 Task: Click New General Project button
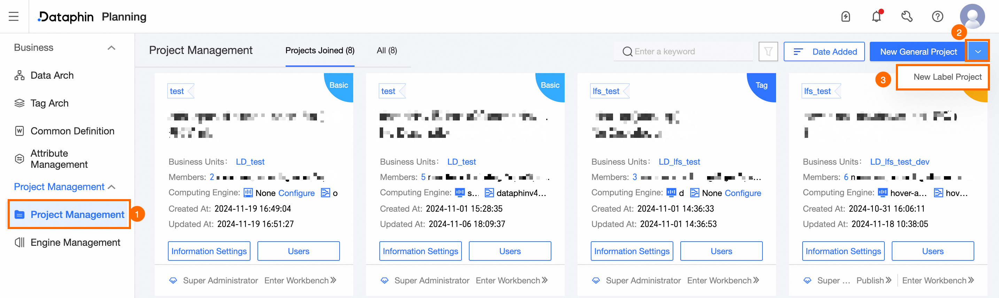click(x=918, y=52)
